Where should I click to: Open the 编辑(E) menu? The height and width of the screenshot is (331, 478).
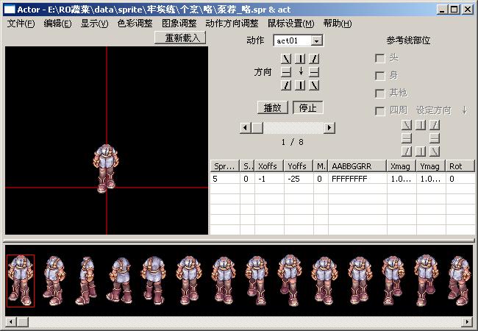click(x=57, y=24)
